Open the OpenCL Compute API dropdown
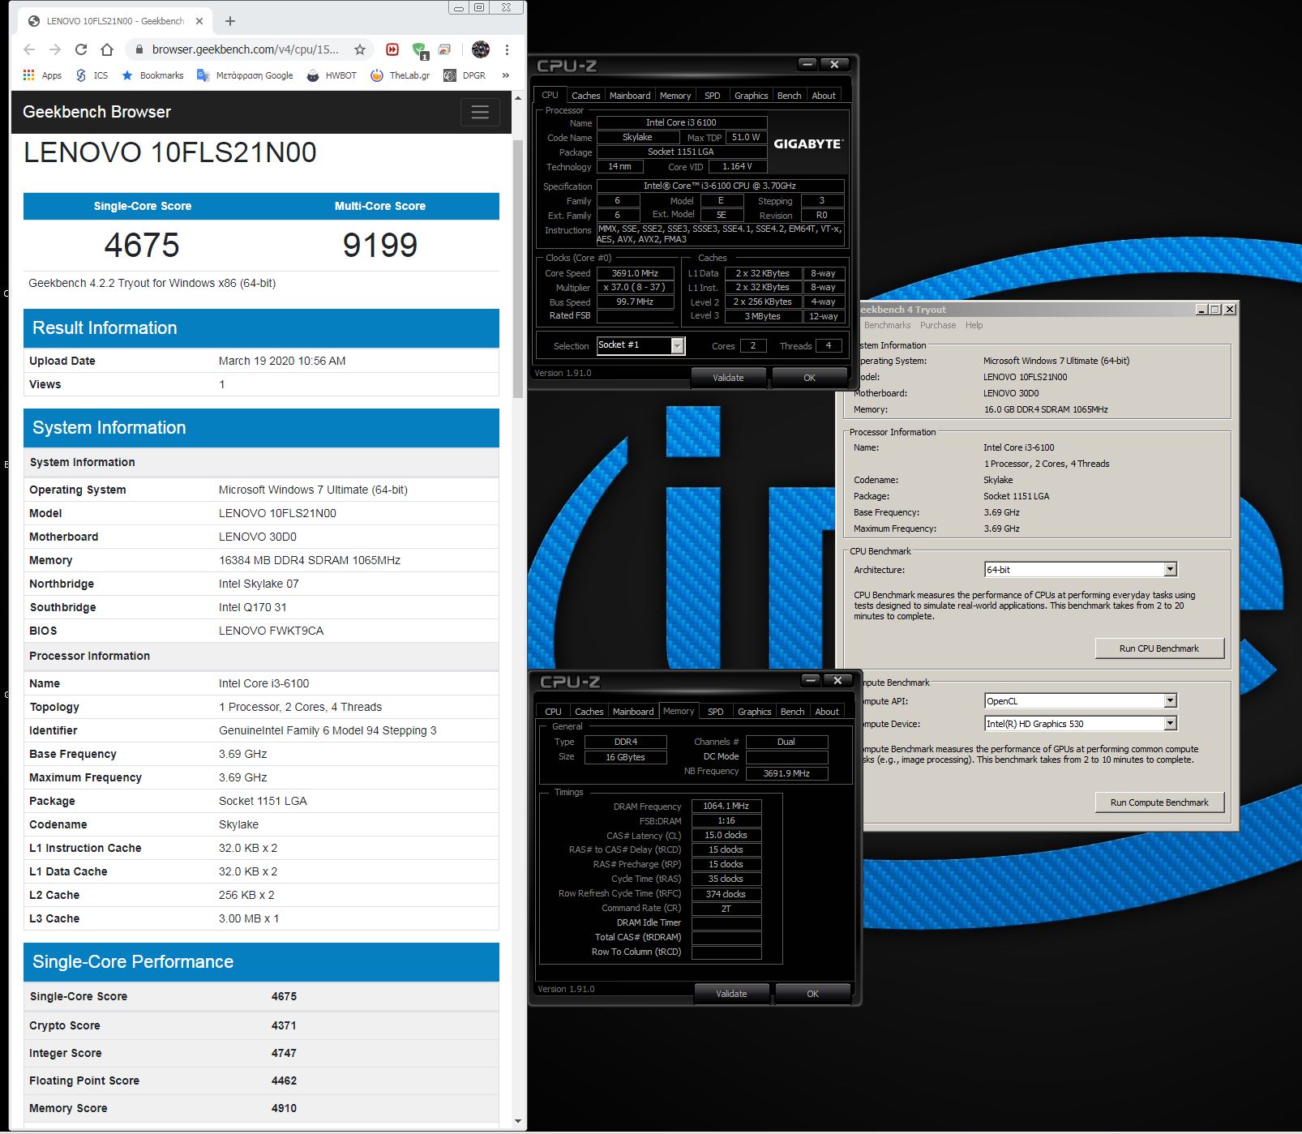 pyautogui.click(x=1170, y=701)
